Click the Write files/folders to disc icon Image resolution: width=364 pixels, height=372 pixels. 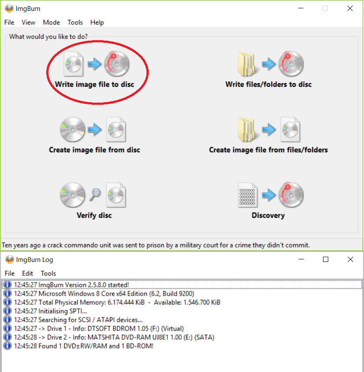pyautogui.click(x=271, y=64)
